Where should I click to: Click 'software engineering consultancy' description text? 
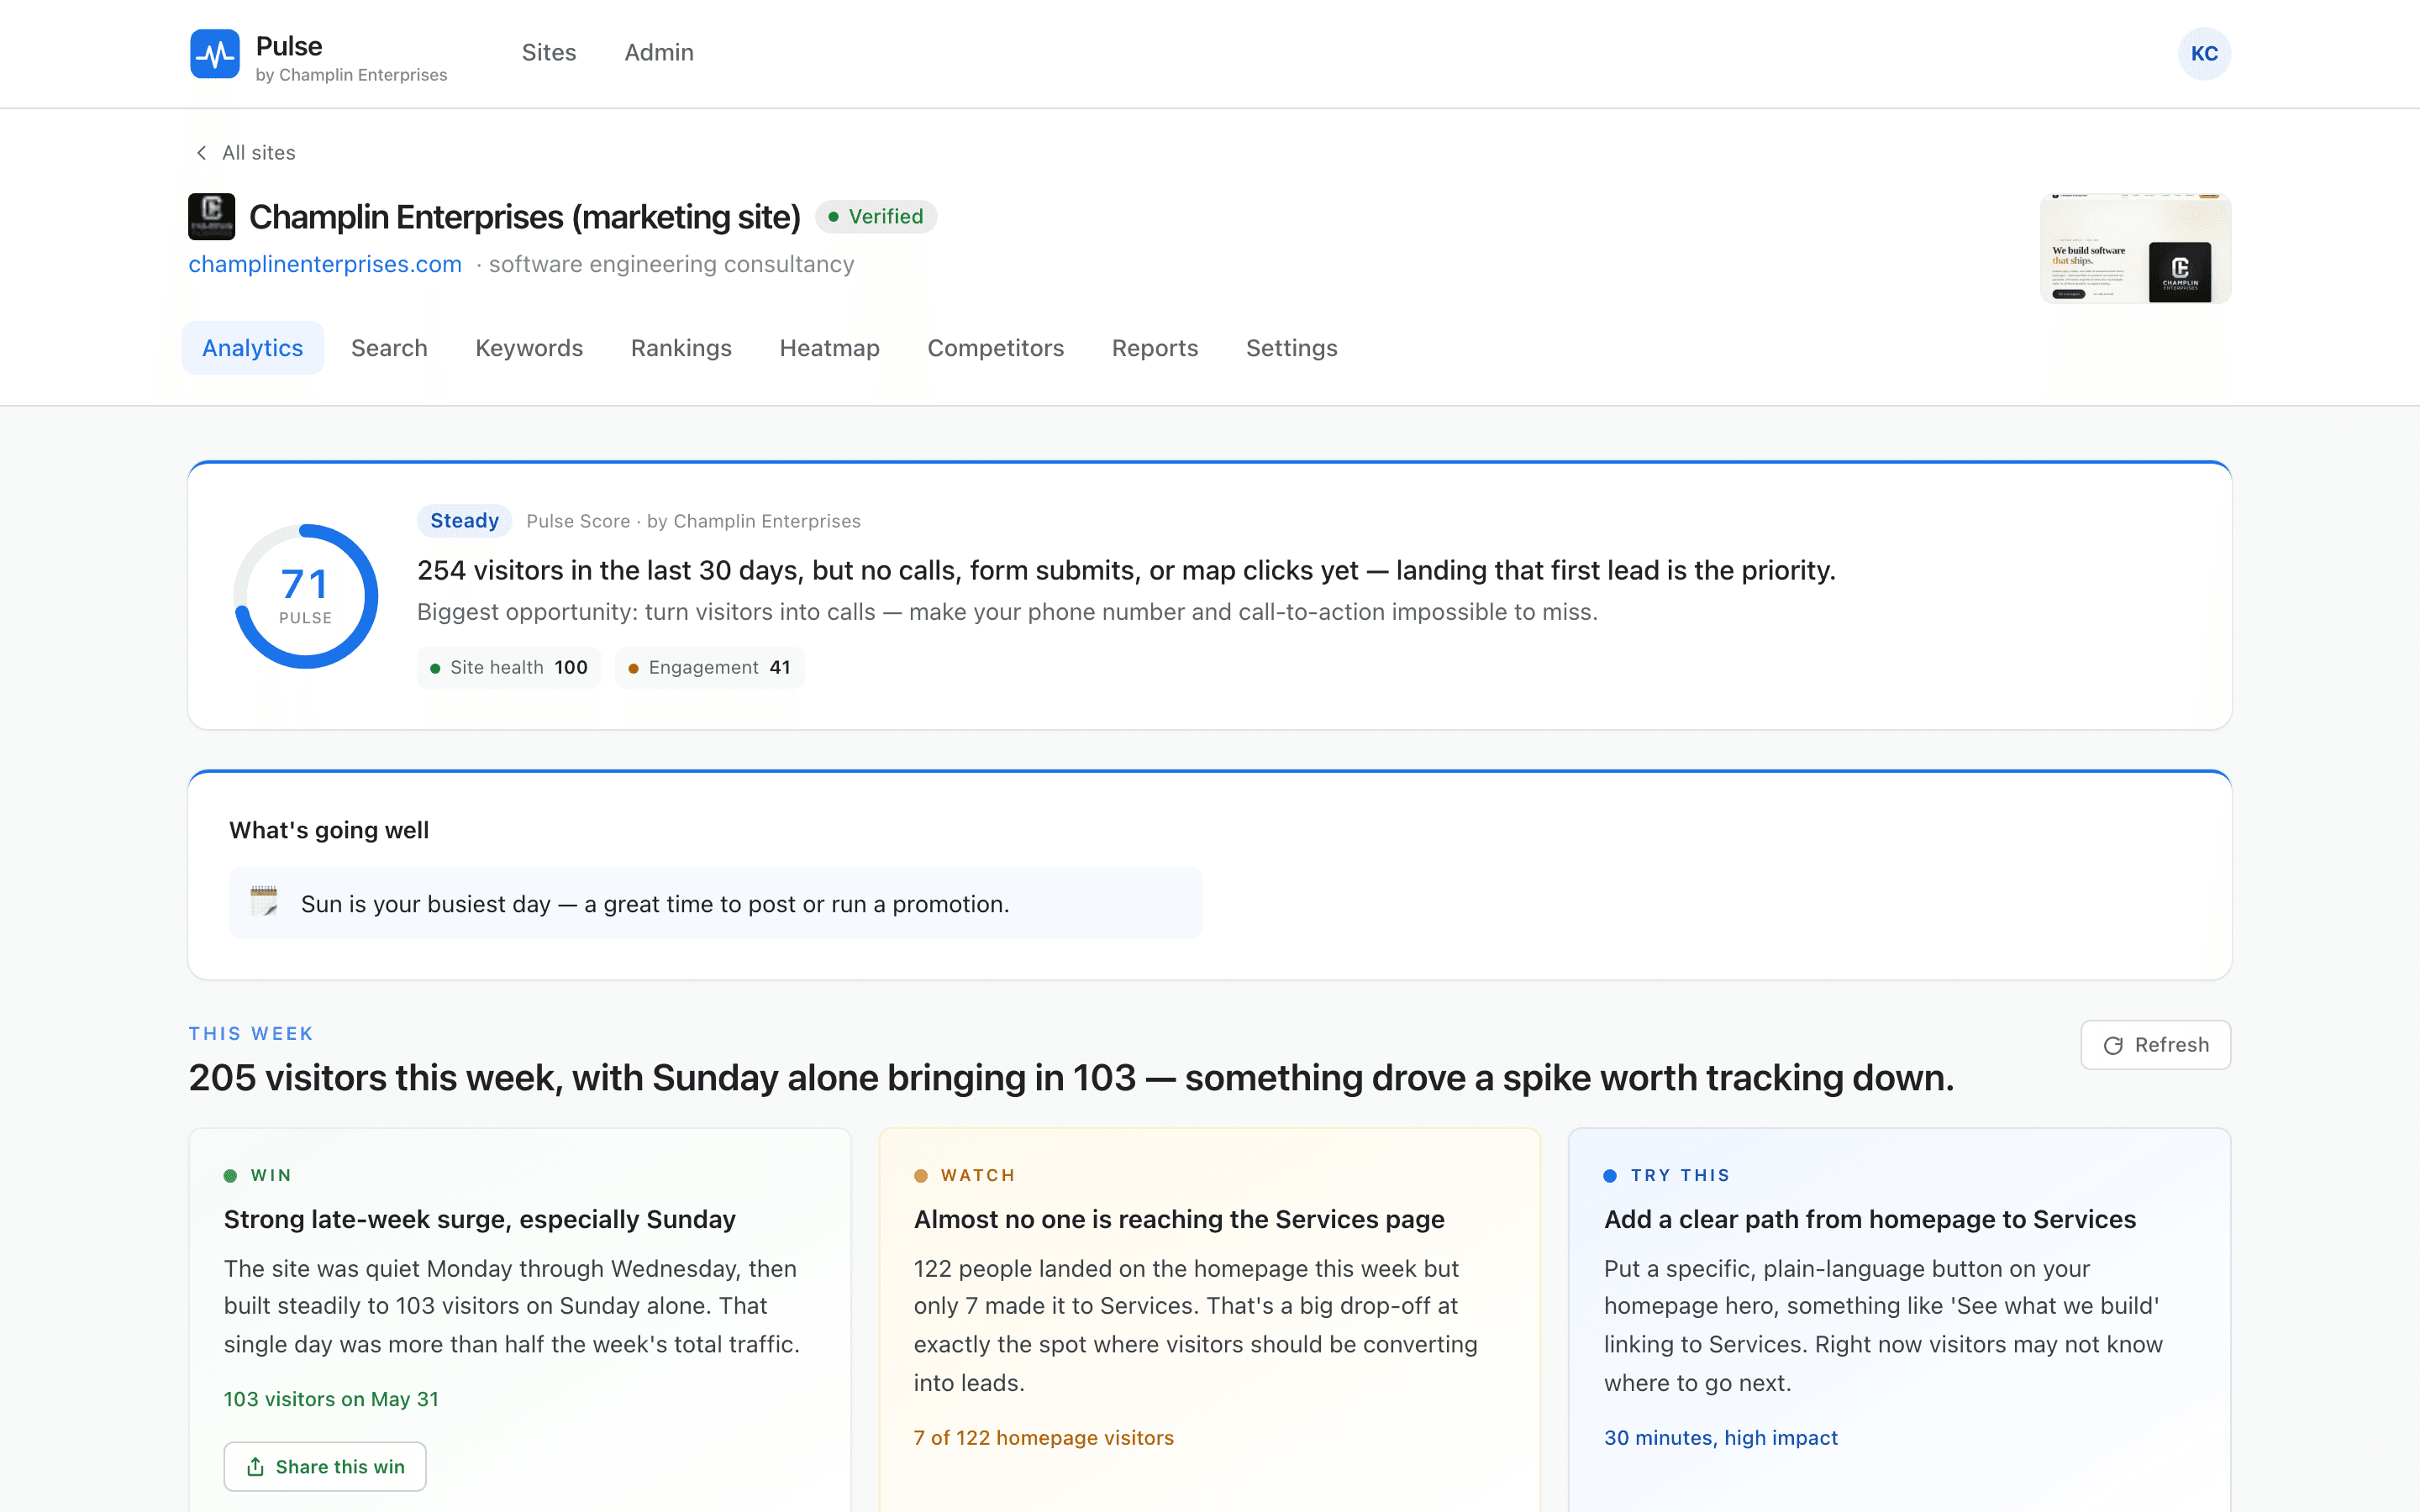[x=671, y=264]
